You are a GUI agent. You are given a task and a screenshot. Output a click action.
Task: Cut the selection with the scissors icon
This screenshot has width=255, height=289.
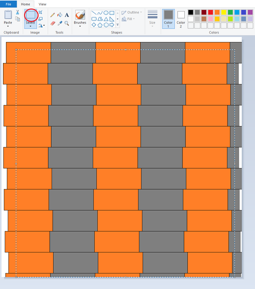pyautogui.click(x=18, y=12)
